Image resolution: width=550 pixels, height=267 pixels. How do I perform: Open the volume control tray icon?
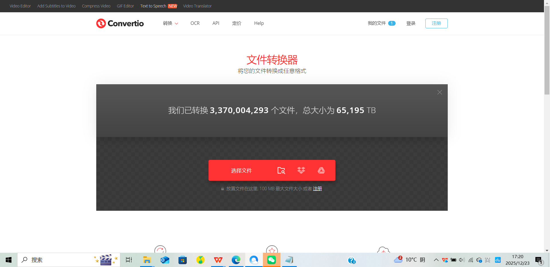pos(462,260)
